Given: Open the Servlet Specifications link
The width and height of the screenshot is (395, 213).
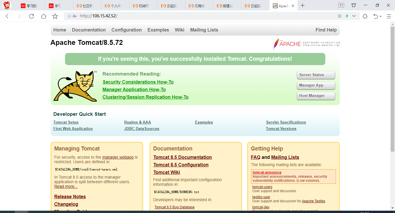Looking at the screenshot, I should pyautogui.click(x=286, y=122).
